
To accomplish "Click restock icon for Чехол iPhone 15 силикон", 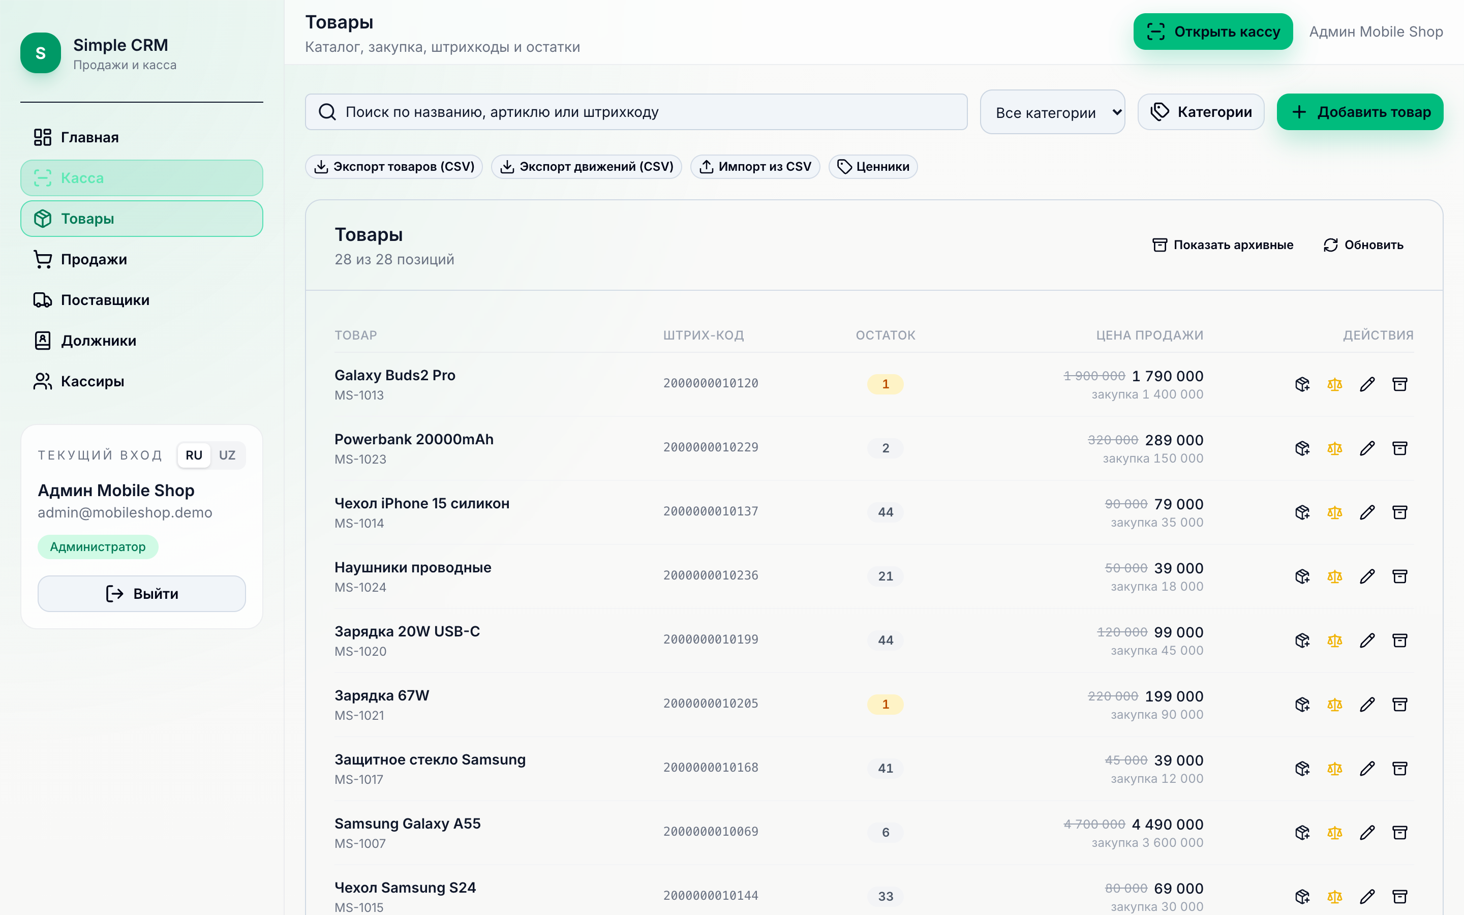I will 1302,512.
